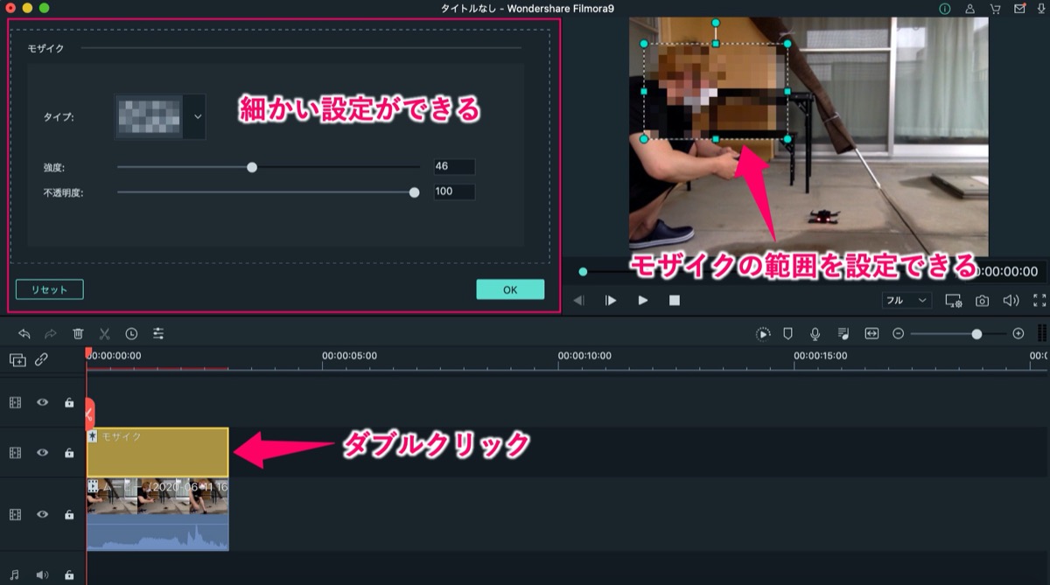The height and width of the screenshot is (585, 1050).
Task: Click the preview playback progress handle
Action: click(583, 272)
